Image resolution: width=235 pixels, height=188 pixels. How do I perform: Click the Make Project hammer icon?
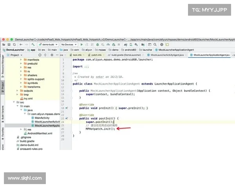pos(33,45)
